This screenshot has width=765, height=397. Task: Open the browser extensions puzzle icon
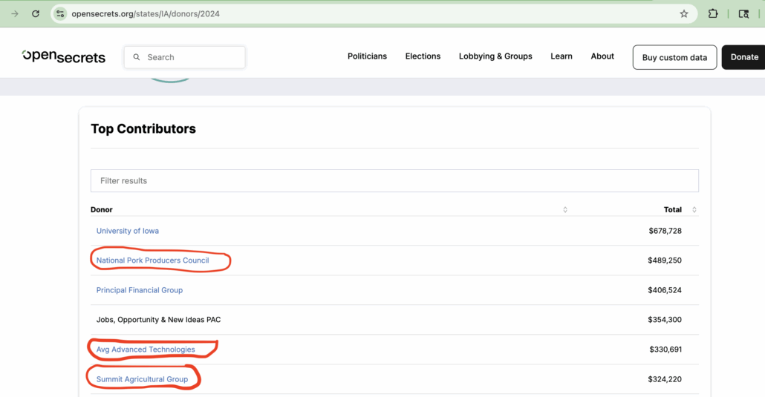pyautogui.click(x=713, y=13)
